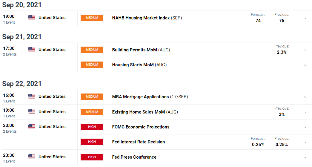Click the HIGH badge for Fed Press Conference

point(92,157)
